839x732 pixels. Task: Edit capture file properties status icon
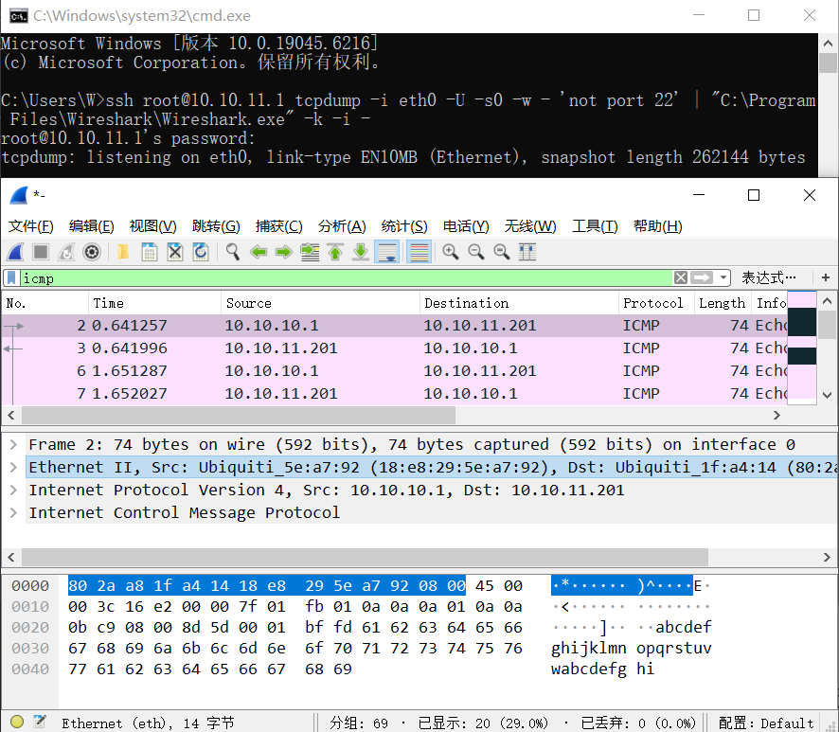point(40,722)
